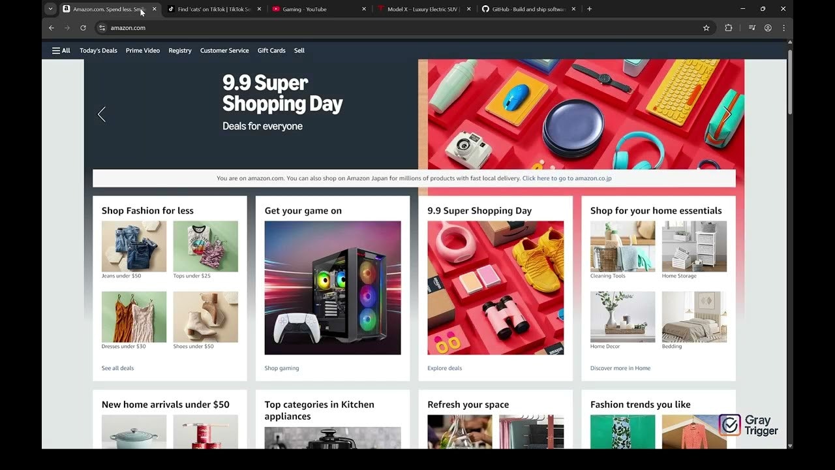This screenshot has height=470, width=835.
Task: Close the Model X tab
Action: (470, 9)
